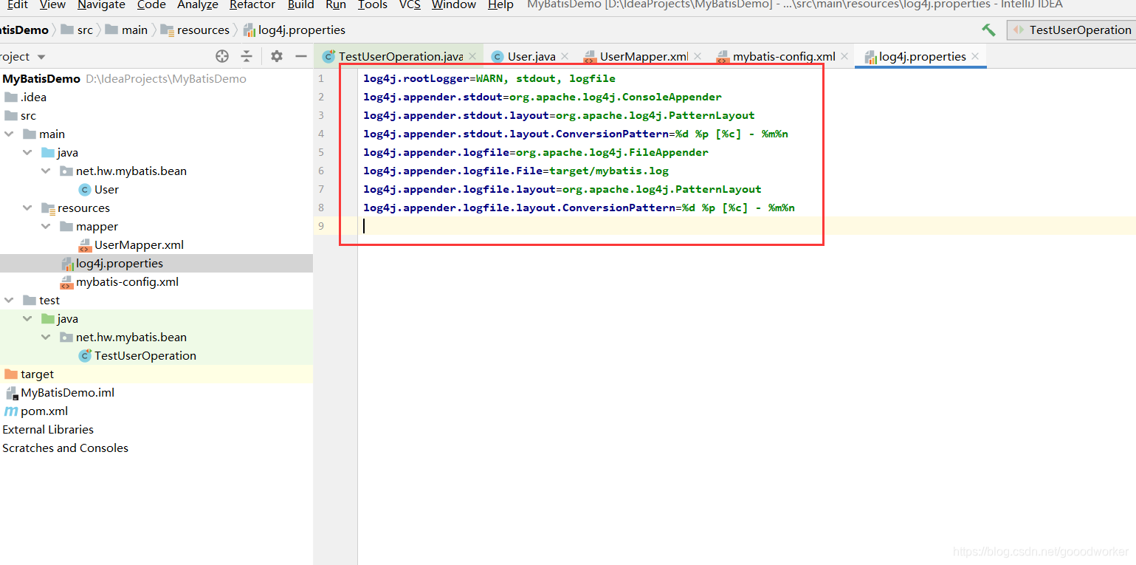The height and width of the screenshot is (565, 1136).
Task: Collapse net.hw.mybatis.bean package under test
Action: 46,337
